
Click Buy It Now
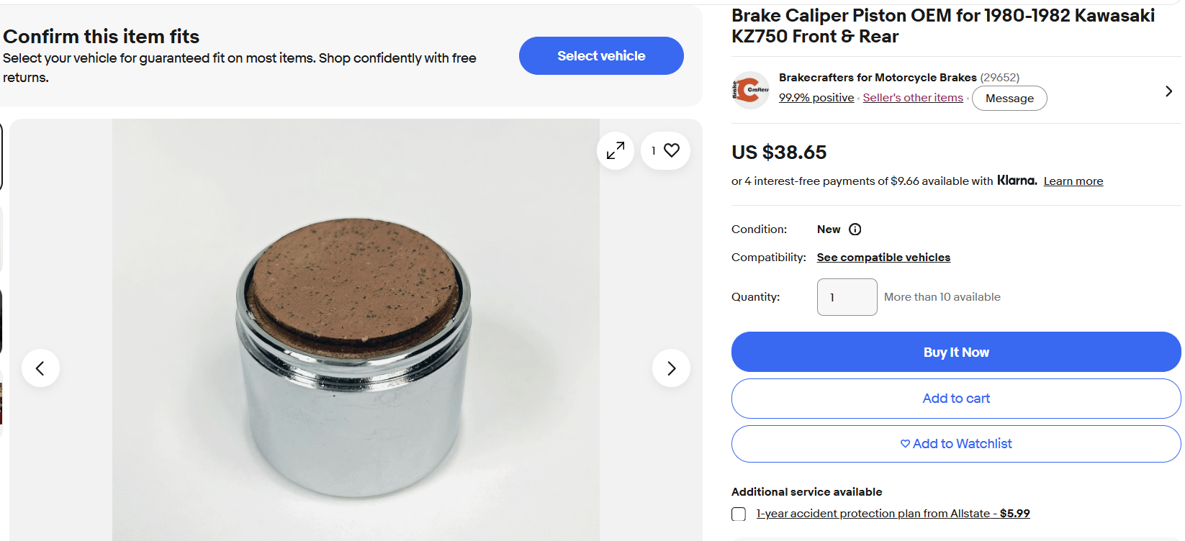tap(956, 352)
